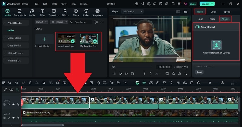
Task: Click the player volume icon
Action: click(x=179, y=74)
